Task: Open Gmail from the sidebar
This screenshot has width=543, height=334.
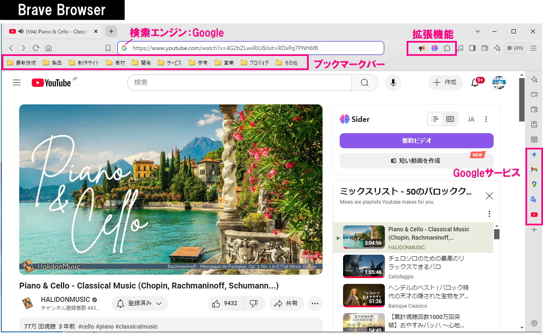Action: pyautogui.click(x=534, y=170)
